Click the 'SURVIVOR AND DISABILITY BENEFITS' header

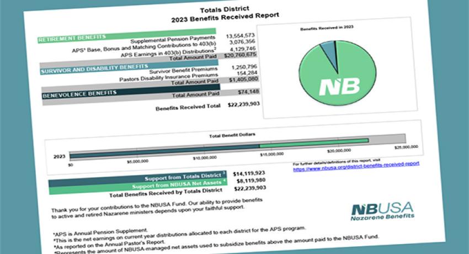click(x=129, y=67)
